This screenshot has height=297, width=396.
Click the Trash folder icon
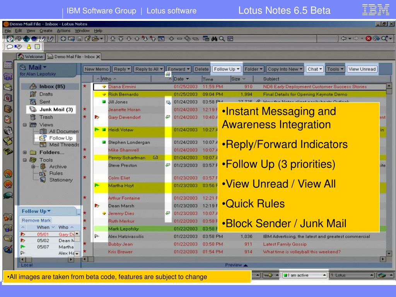pyautogui.click(x=33, y=117)
